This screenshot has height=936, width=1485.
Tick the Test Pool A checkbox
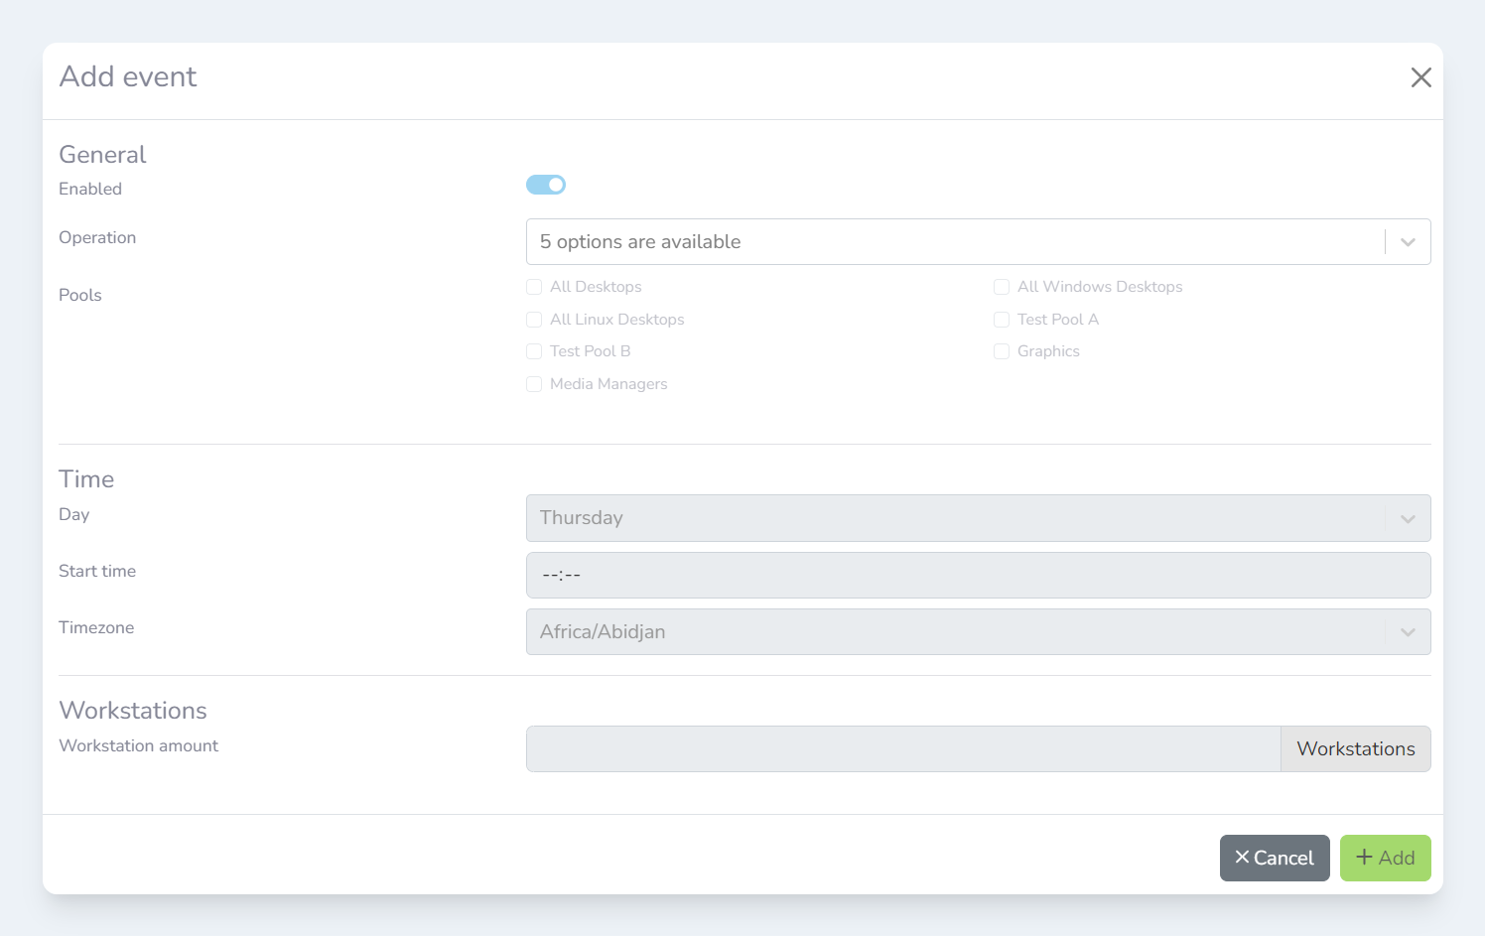pos(1002,320)
